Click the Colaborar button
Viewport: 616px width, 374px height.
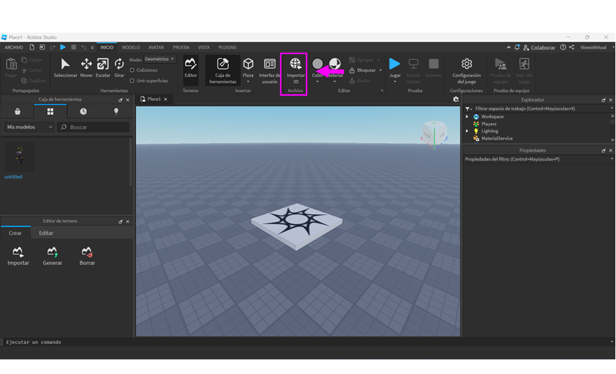pos(538,47)
